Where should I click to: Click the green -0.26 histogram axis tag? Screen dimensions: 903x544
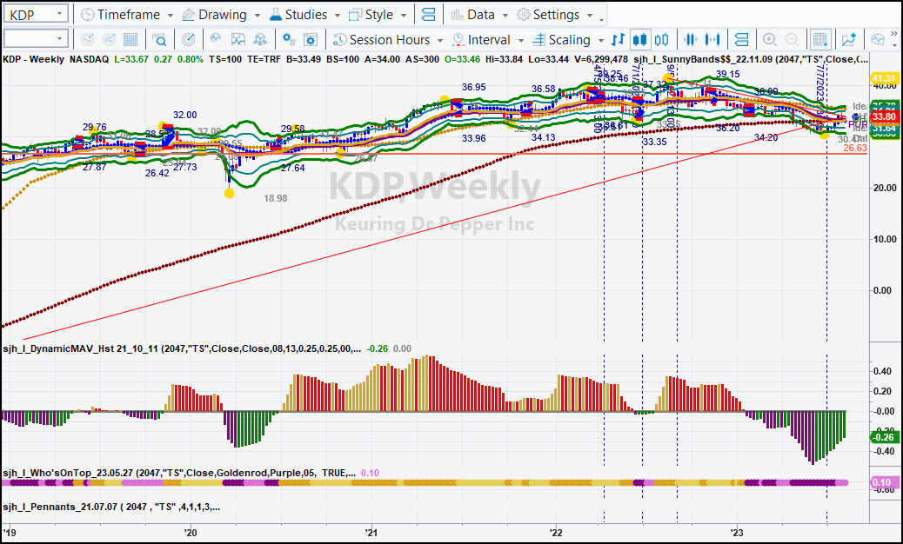click(x=883, y=438)
